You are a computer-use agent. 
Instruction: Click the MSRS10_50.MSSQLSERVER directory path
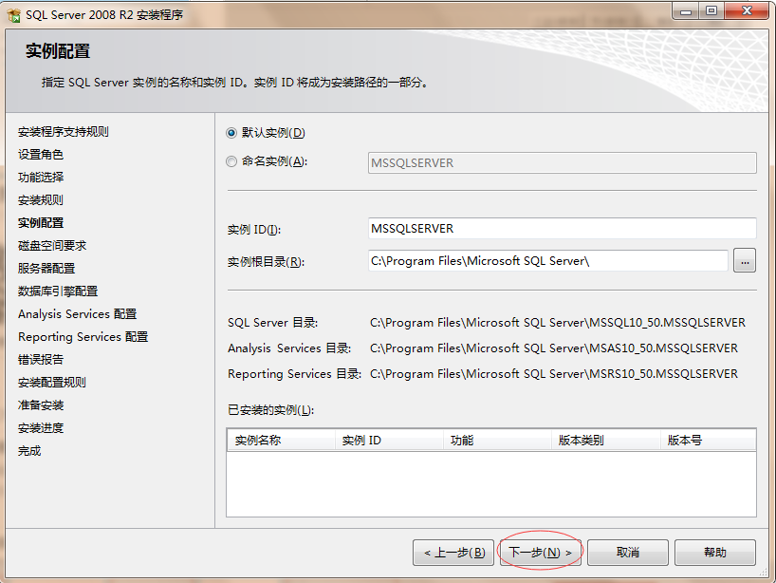click(554, 374)
